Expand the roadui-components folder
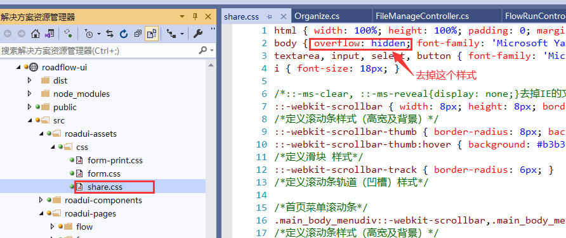Screen dimensions: 566x238 point(41,200)
